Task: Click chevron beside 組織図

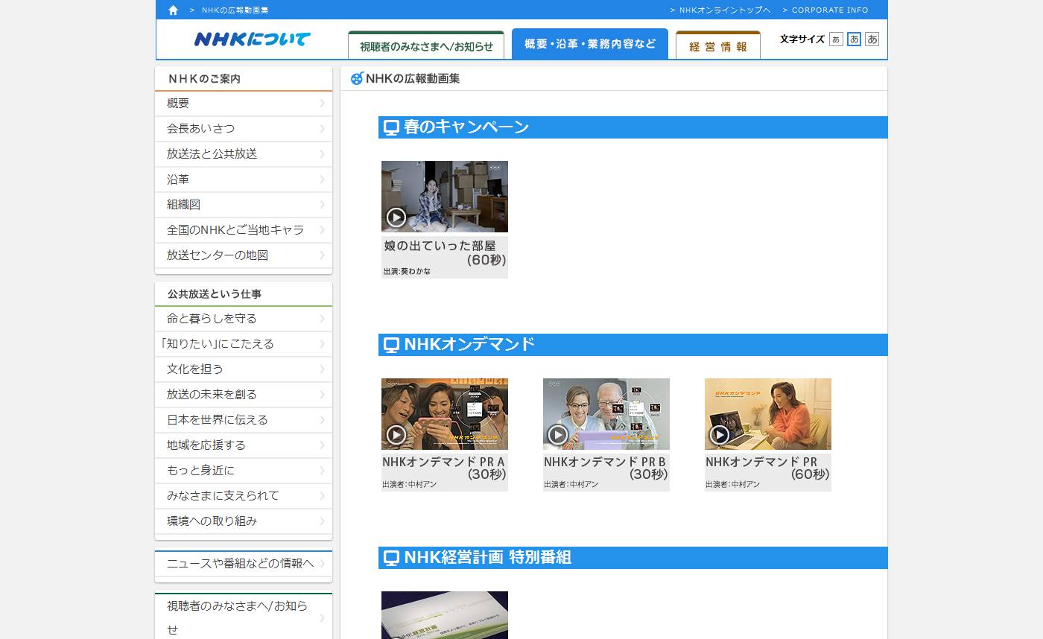Action: [x=322, y=205]
